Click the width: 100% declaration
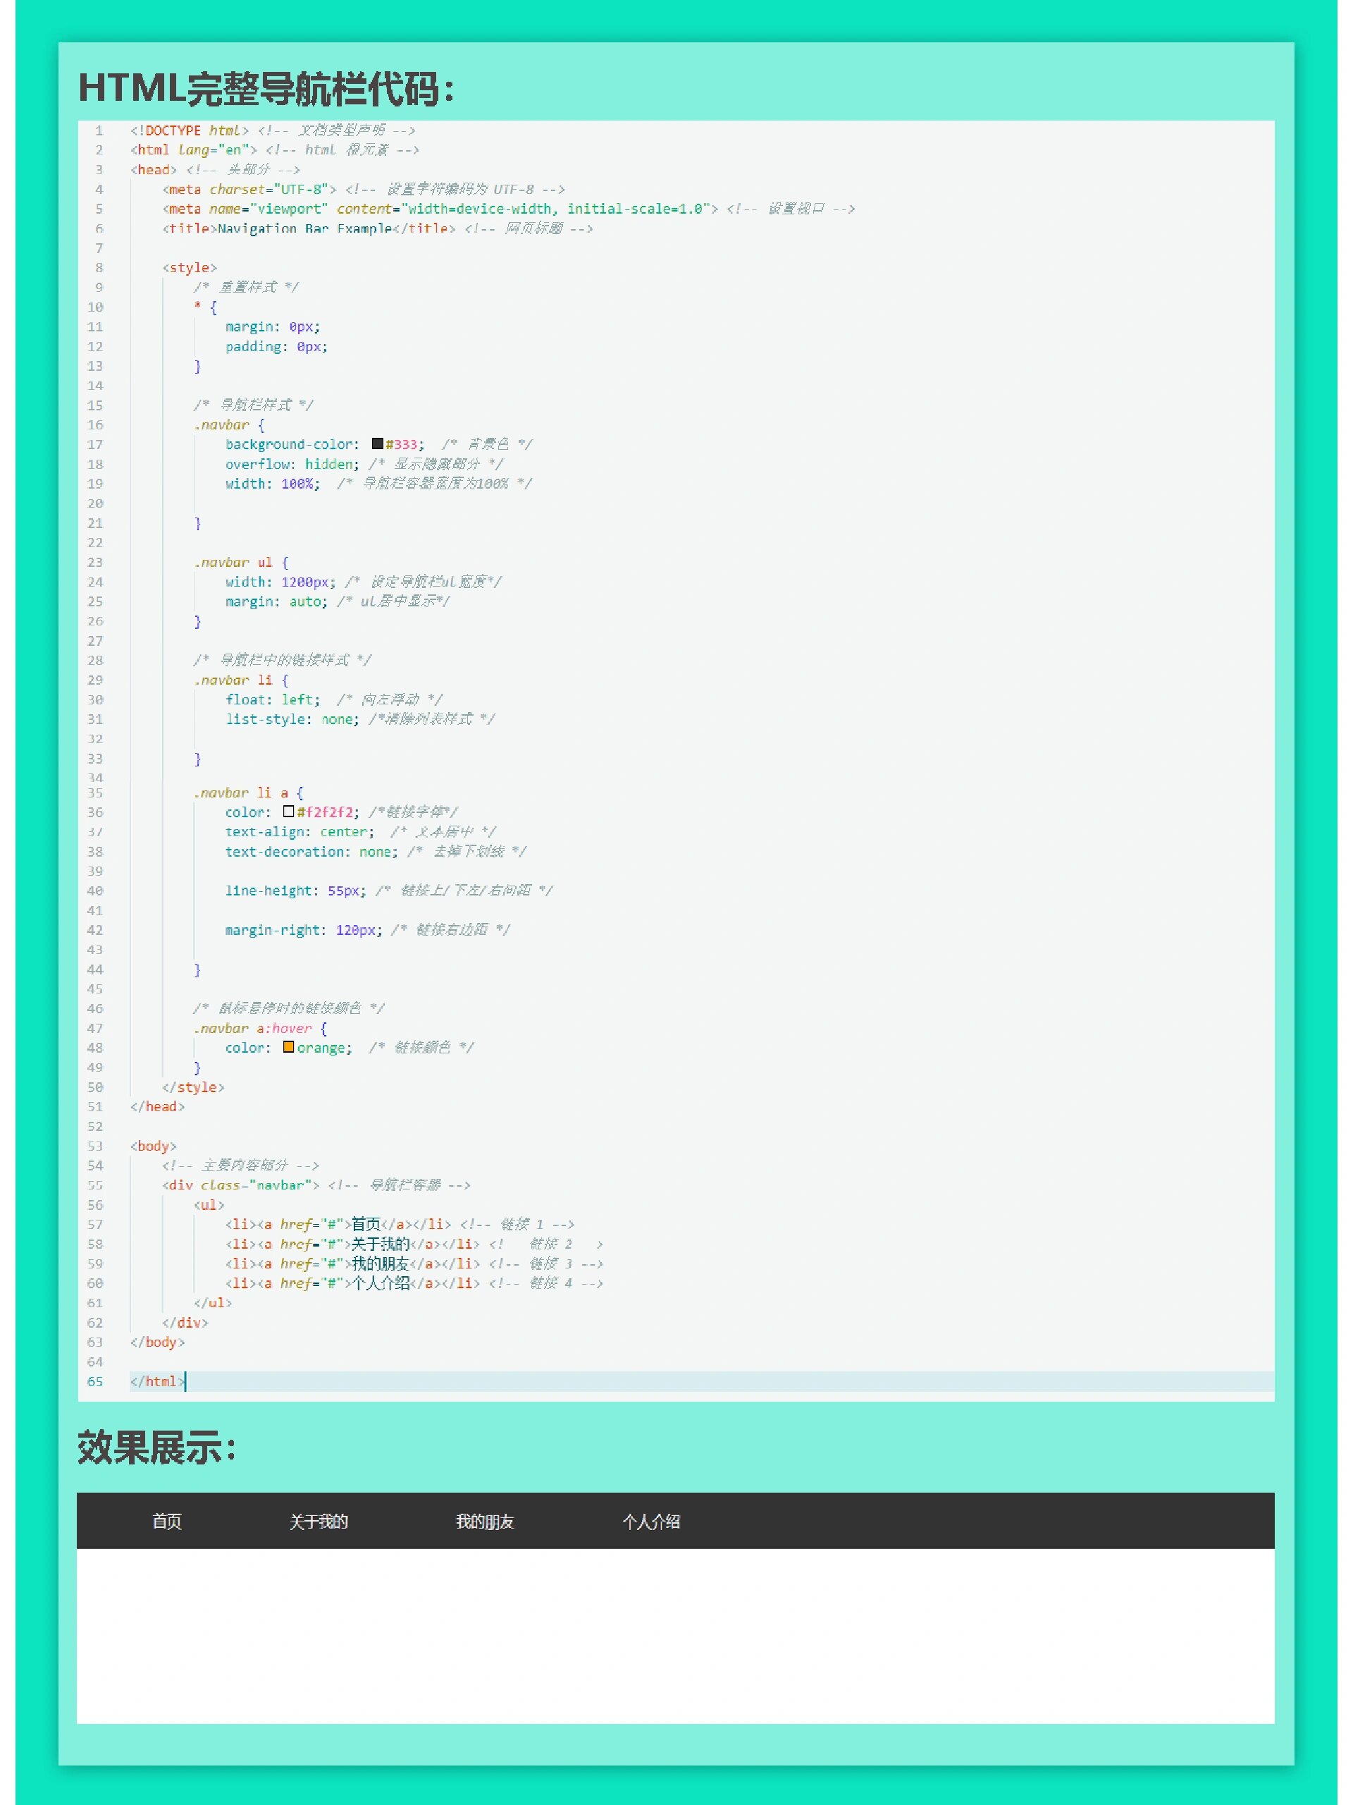1353x1805 pixels. point(273,484)
